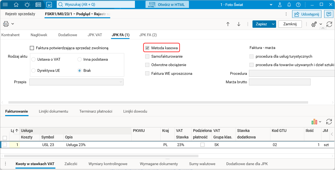Open the home page icon
335x170 pixels.
(16, 5)
